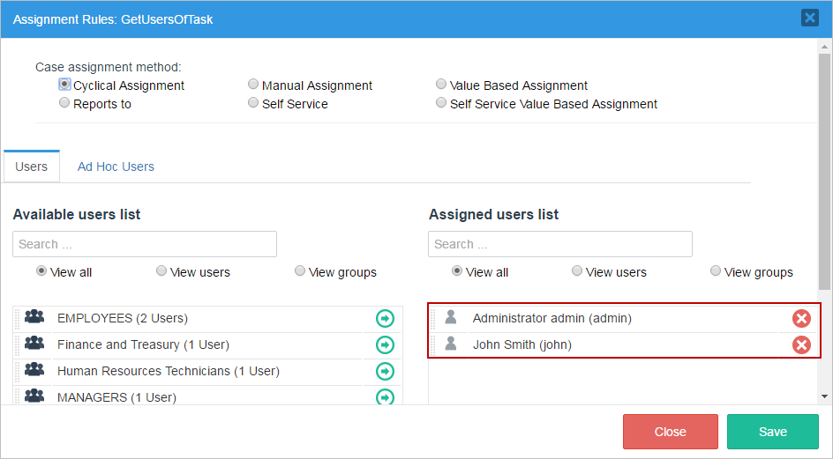
Task: Choose Self Service assignment method
Action: click(253, 103)
